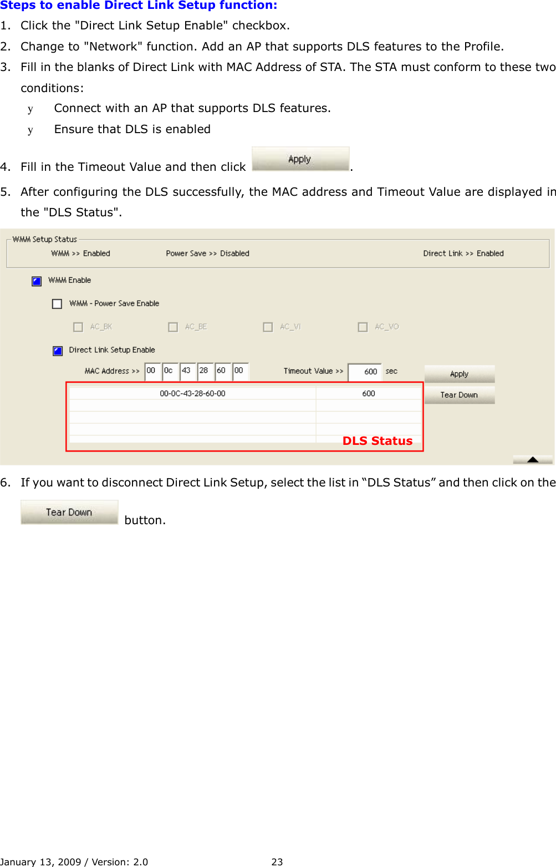Select MAC address field containing 60

point(223,371)
